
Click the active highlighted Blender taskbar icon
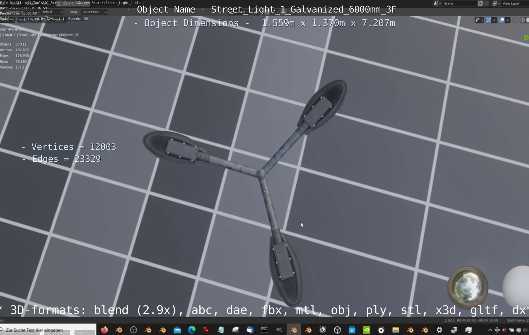pos(294,330)
